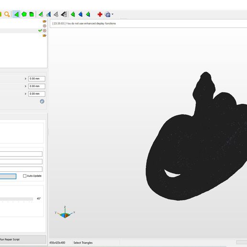The image size is (247, 247).
Task: Expand the arrow beside second 0.00 mm field
Action: [x=25, y=86]
